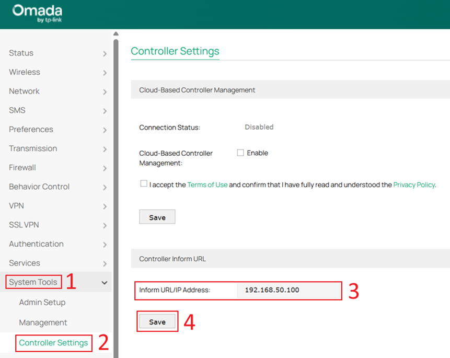Open the Terms of Use link

tap(207, 183)
